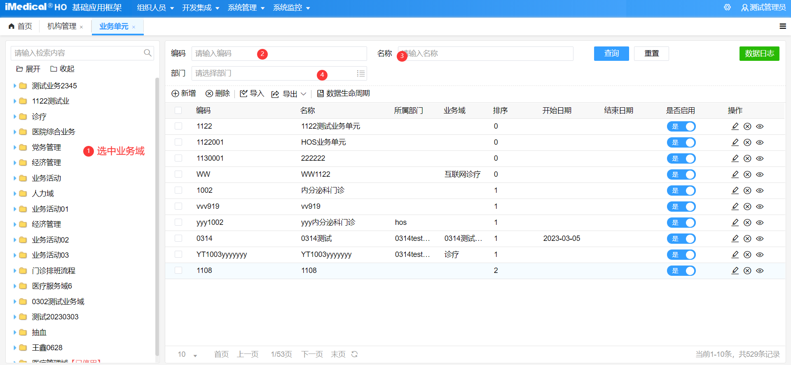The width and height of the screenshot is (791, 365).
Task: Sort by 排序 column header
Action: (500, 111)
